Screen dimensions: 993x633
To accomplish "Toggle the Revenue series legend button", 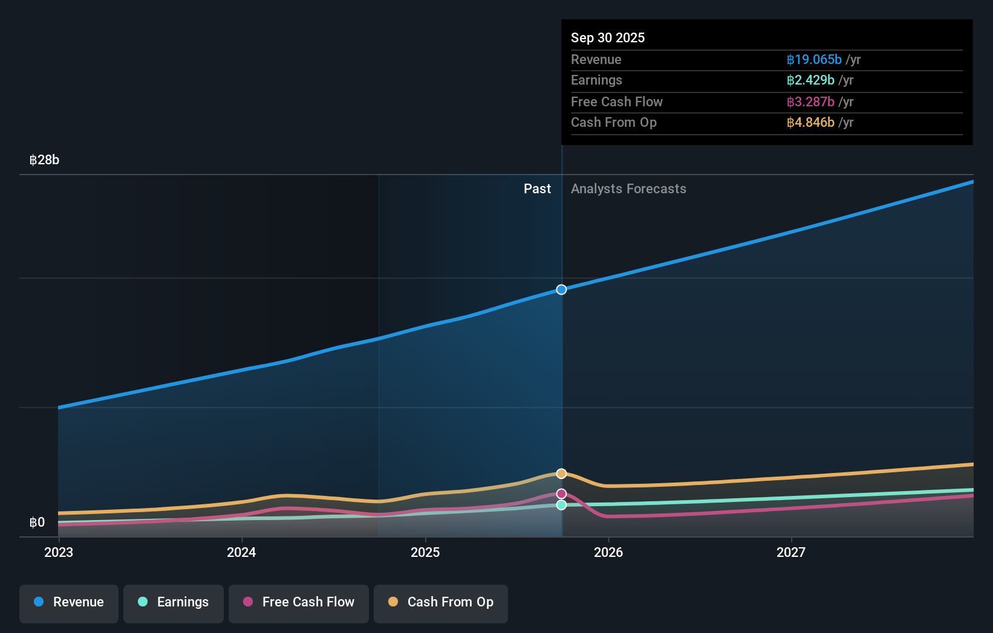I will (x=69, y=602).
